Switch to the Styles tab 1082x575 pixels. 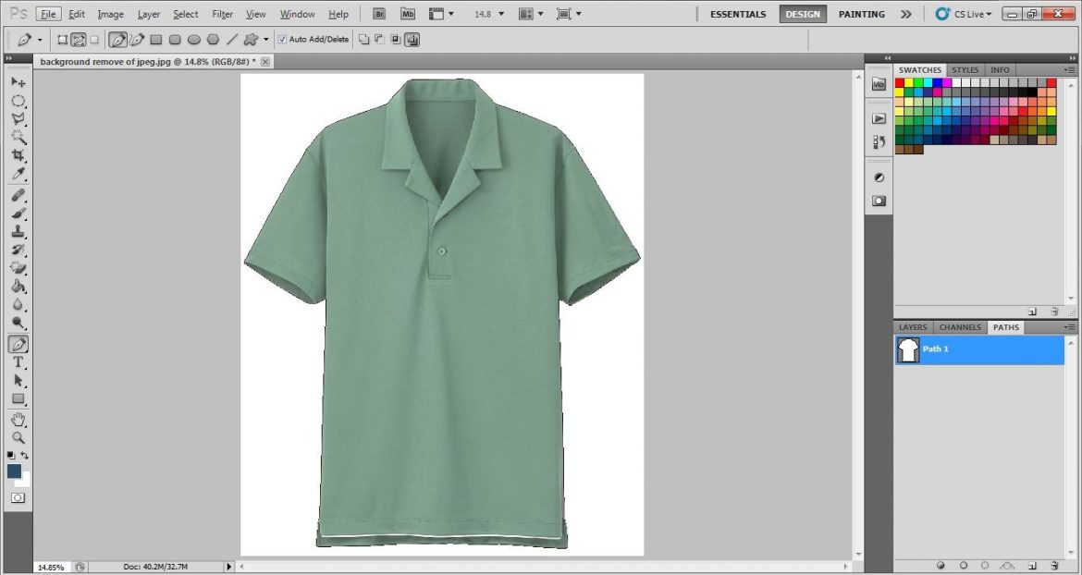tap(965, 69)
